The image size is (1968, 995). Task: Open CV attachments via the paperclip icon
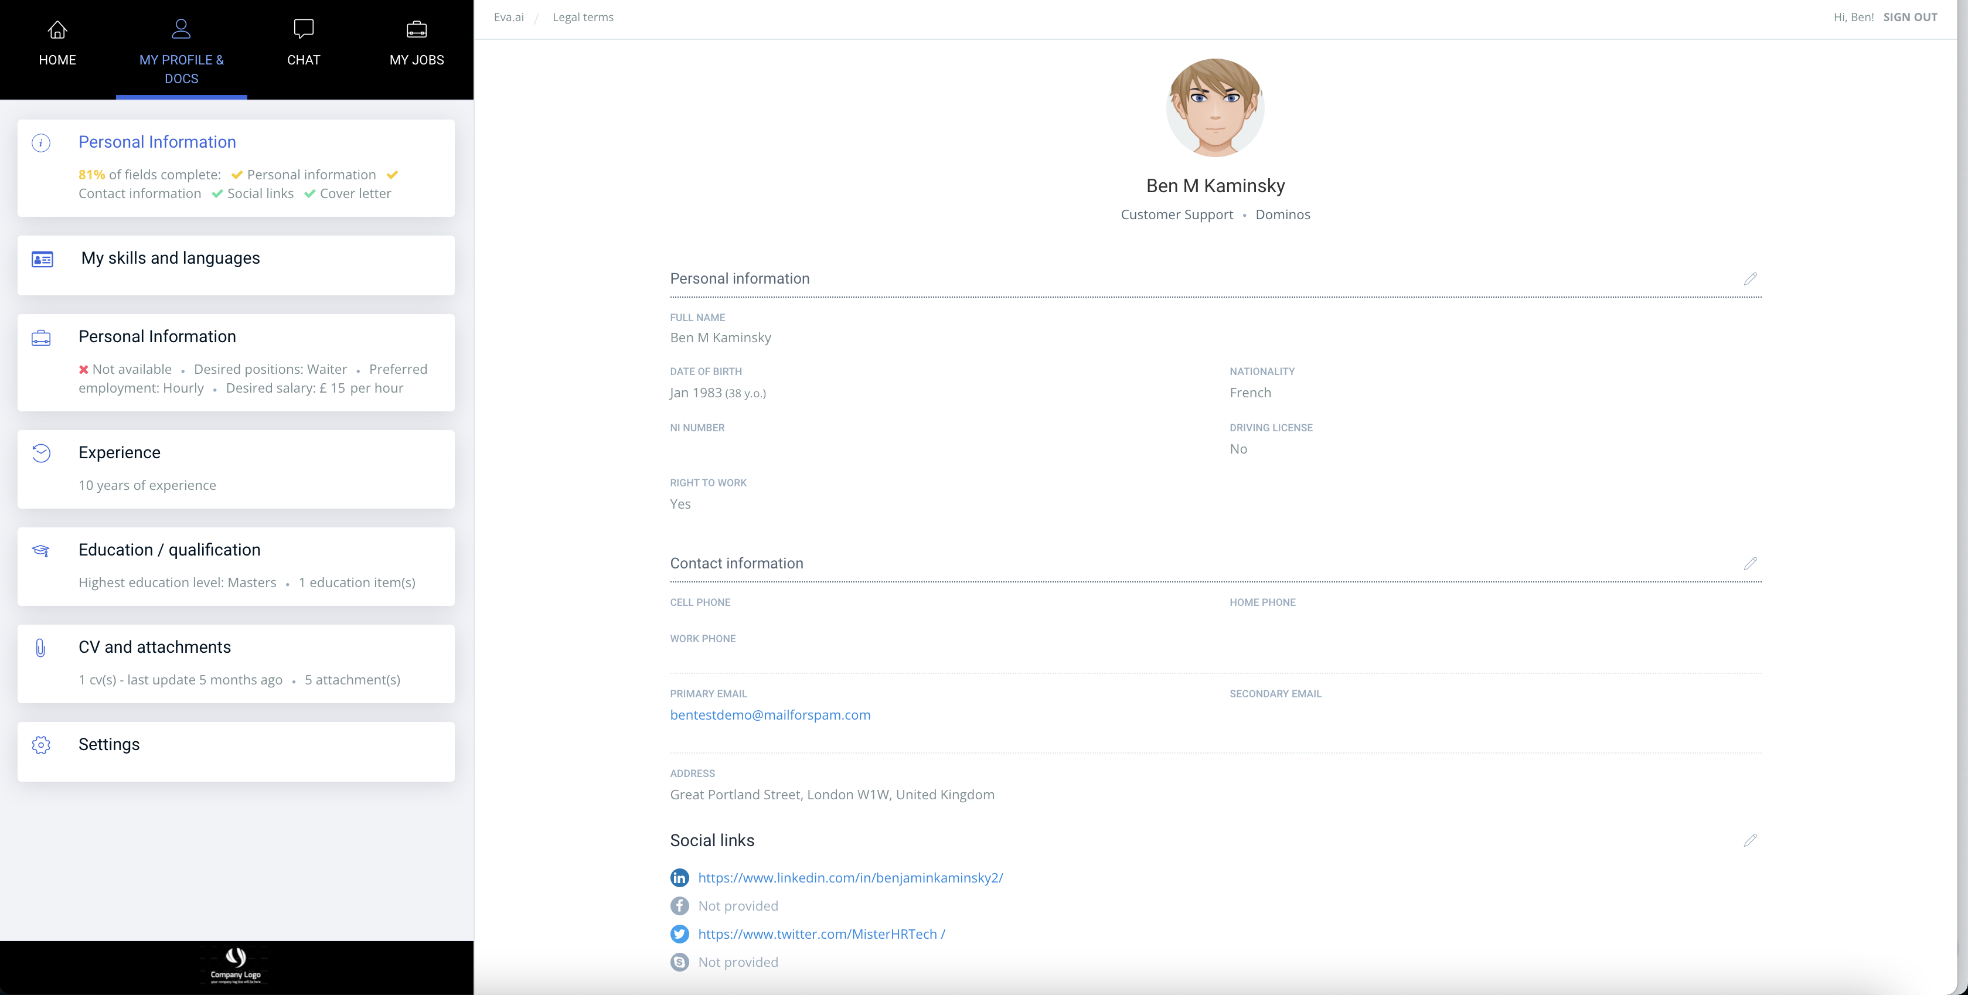tap(40, 648)
